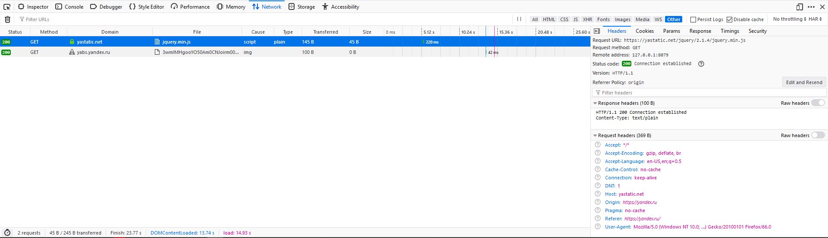Open responsive design mode icon
Image resolution: width=828 pixels, height=238 pixels.
tap(799, 7)
